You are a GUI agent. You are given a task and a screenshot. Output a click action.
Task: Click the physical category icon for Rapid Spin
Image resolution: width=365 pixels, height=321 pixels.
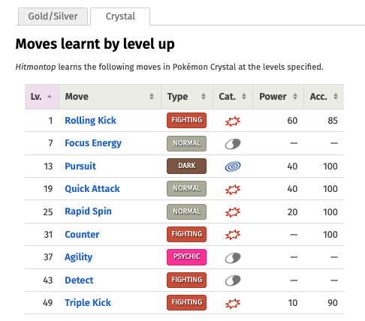tap(233, 212)
